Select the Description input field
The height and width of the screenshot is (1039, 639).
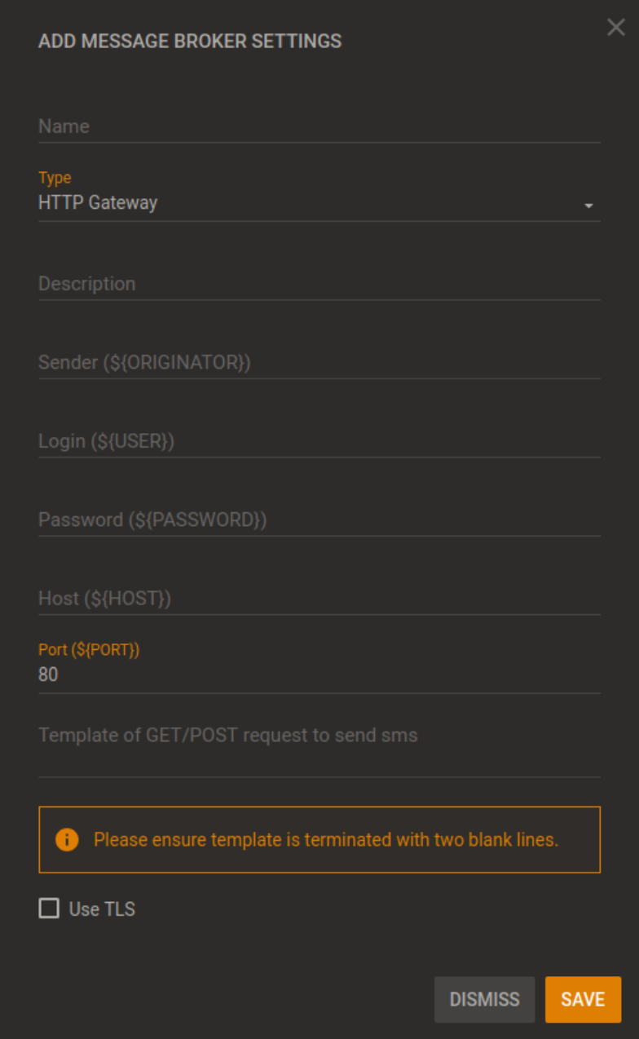tap(319, 283)
